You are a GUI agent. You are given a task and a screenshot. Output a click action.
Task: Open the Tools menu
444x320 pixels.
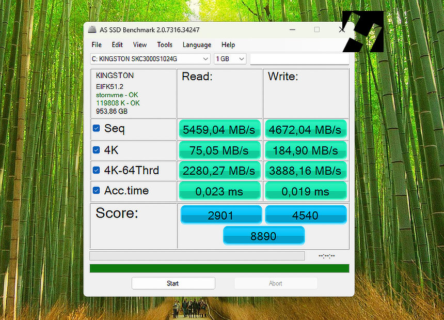click(x=165, y=45)
